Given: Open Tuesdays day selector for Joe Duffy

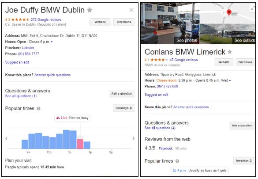Looking at the screenshot, I should pos(123,108).
